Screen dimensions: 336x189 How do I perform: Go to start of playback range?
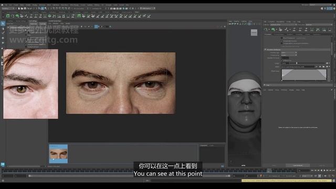coord(312,170)
